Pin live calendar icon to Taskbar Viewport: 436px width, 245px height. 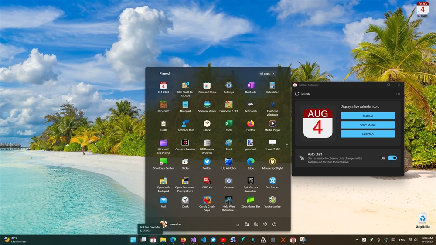(368, 116)
